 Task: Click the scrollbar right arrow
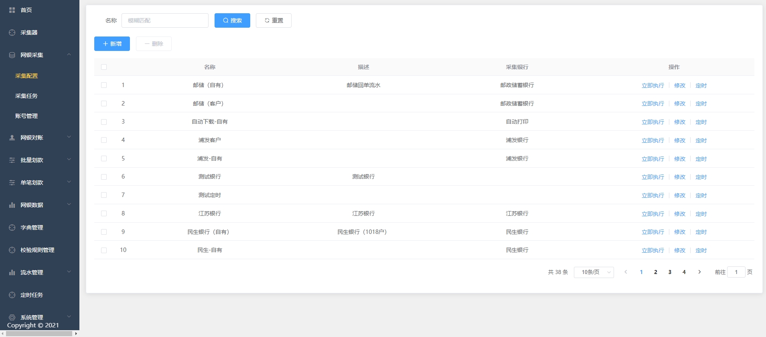[76, 333]
